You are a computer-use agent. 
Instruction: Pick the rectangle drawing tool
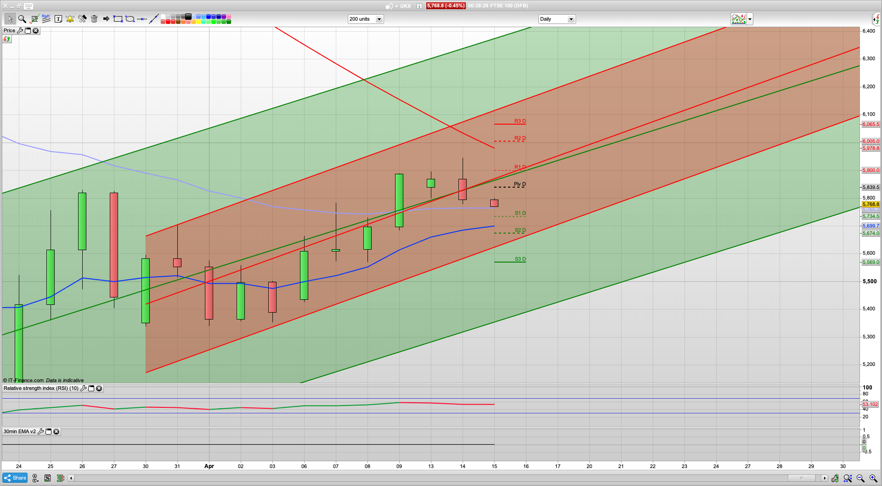click(x=118, y=19)
